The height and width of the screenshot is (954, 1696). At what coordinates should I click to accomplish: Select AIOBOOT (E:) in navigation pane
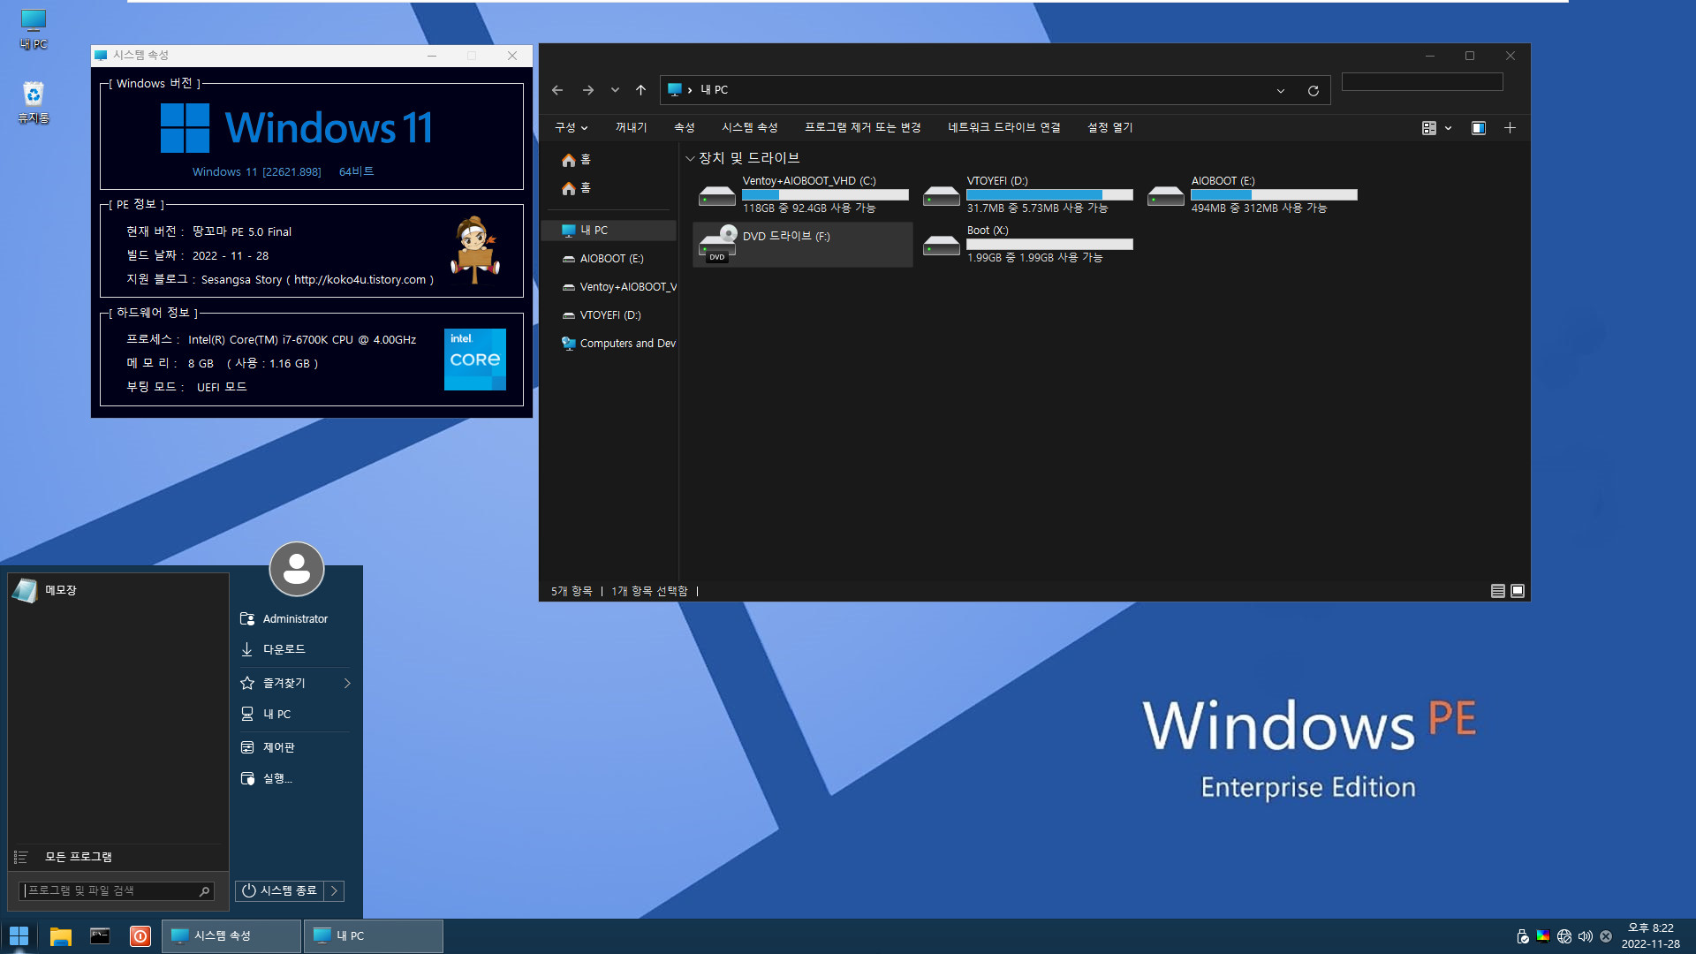(x=608, y=259)
